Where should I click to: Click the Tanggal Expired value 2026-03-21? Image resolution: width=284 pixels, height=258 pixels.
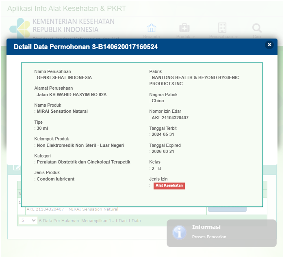pos(163,151)
